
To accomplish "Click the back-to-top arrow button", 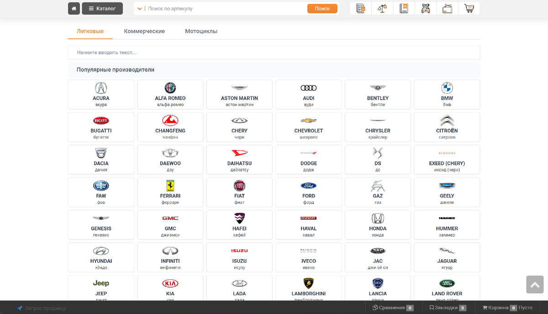I will tap(534, 284).
